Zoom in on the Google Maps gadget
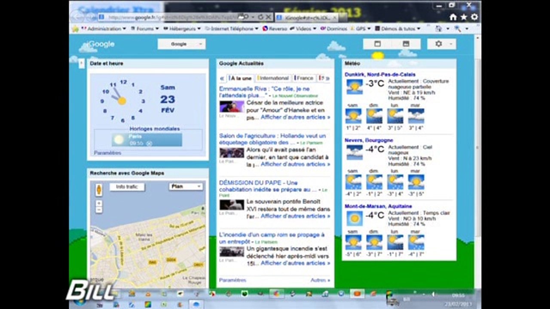550x309 pixels. [99, 203]
